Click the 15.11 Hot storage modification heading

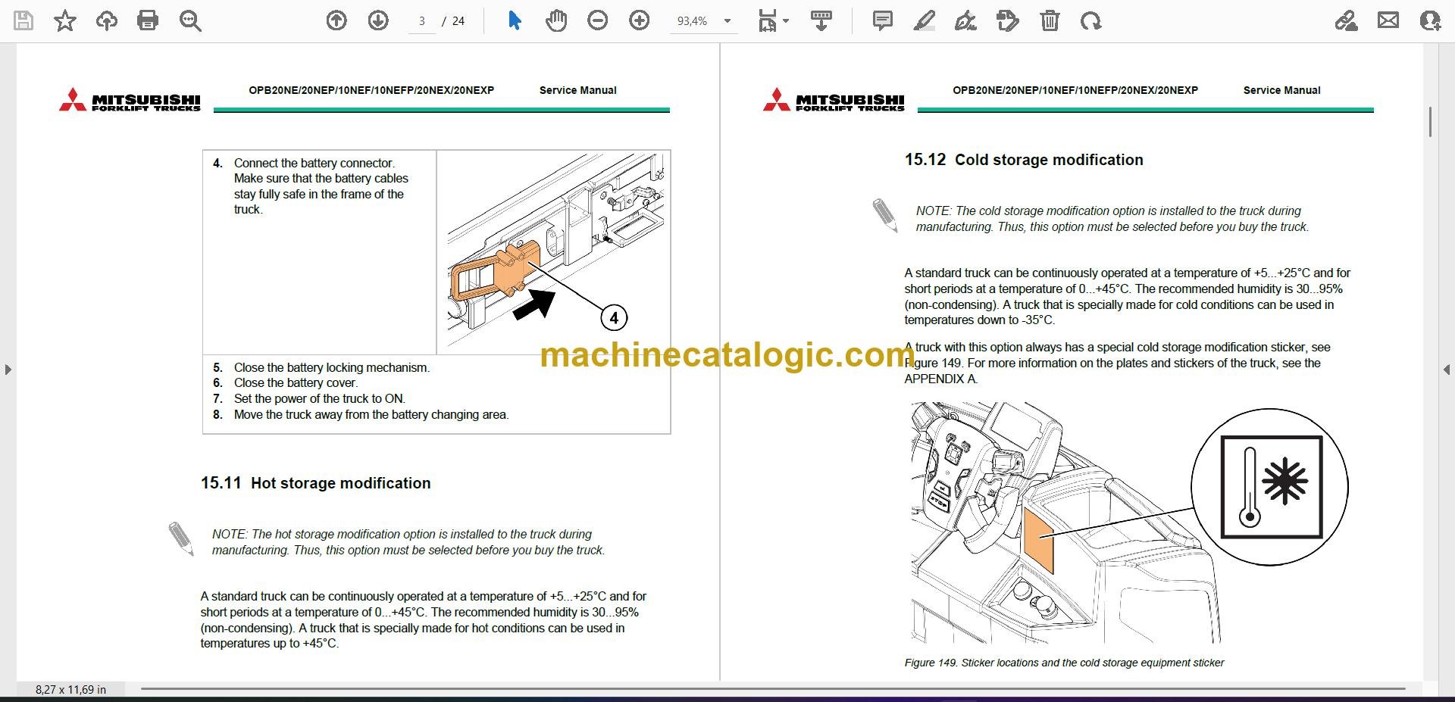[x=315, y=483]
